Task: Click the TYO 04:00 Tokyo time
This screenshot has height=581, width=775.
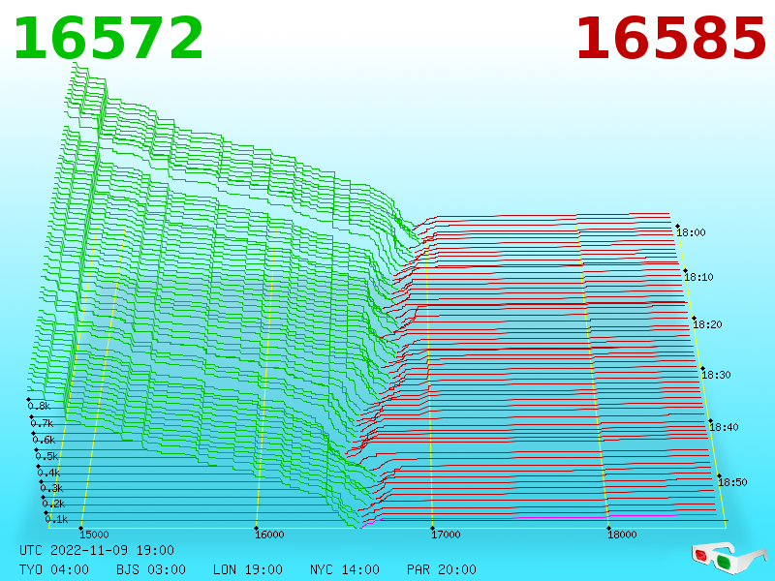Action: (54, 569)
